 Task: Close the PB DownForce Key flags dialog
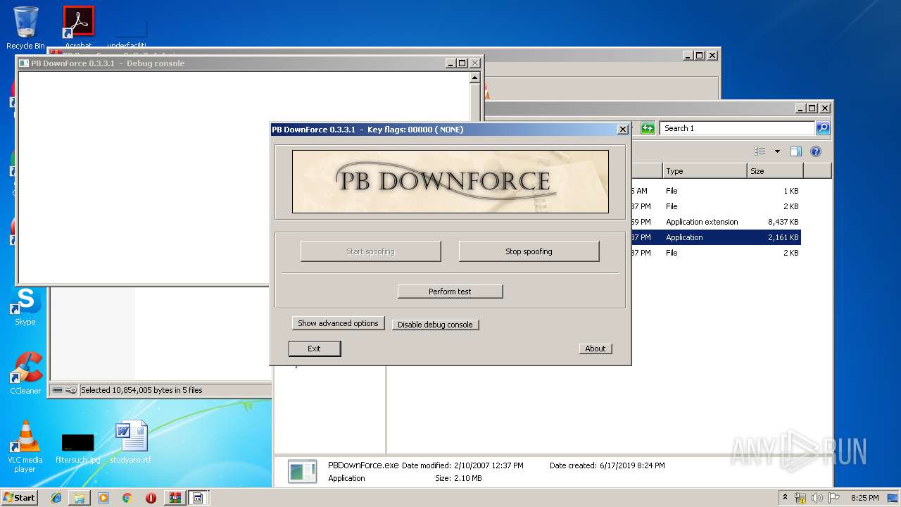click(x=622, y=130)
